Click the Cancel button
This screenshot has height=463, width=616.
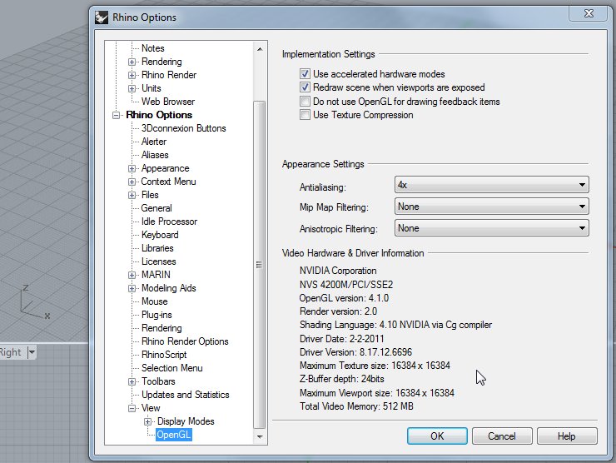502,436
